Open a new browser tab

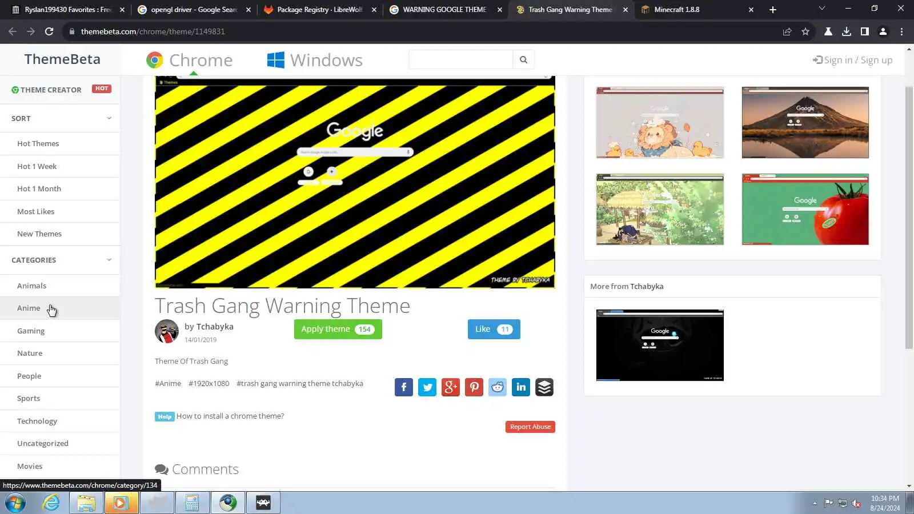773,10
